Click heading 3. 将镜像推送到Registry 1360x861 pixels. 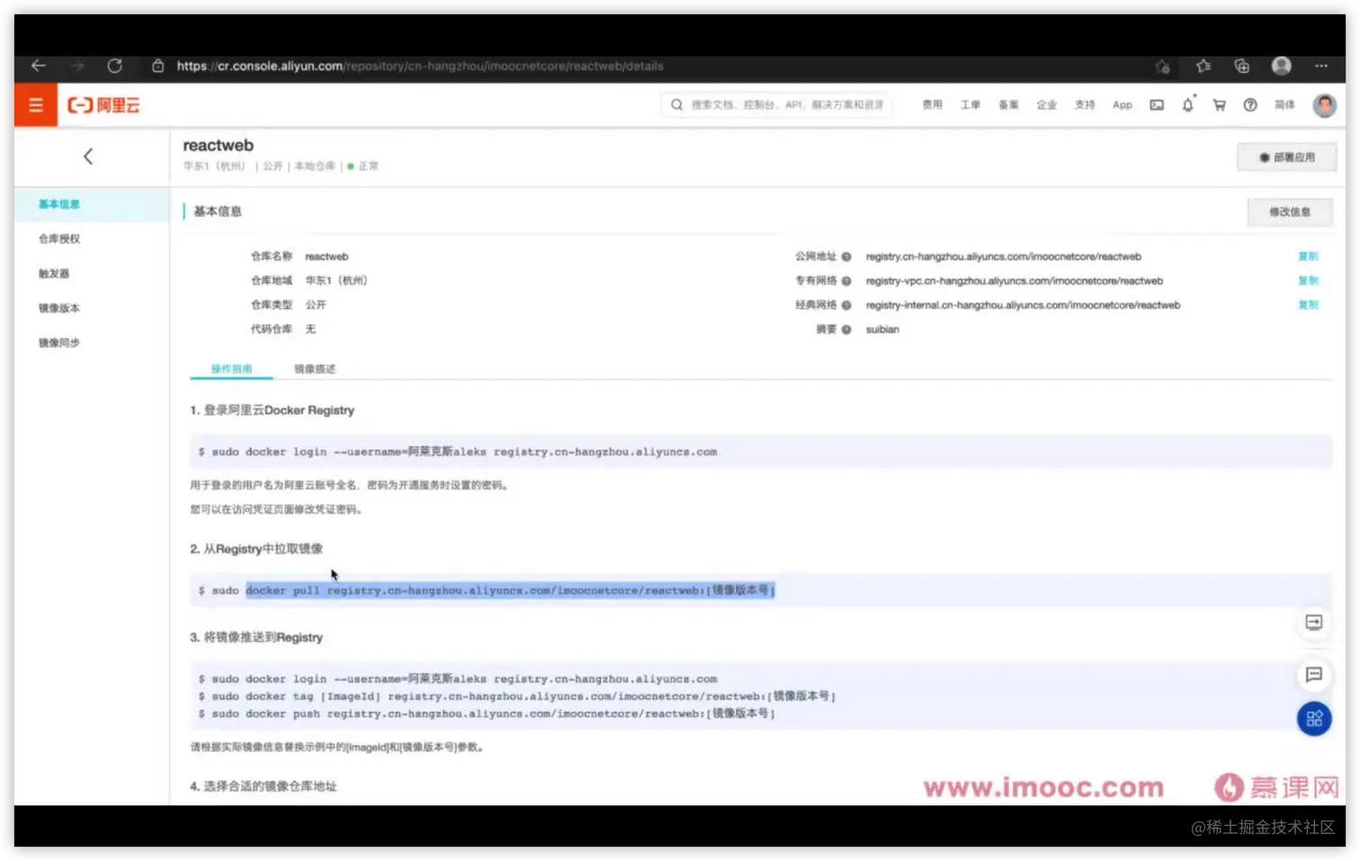point(256,638)
